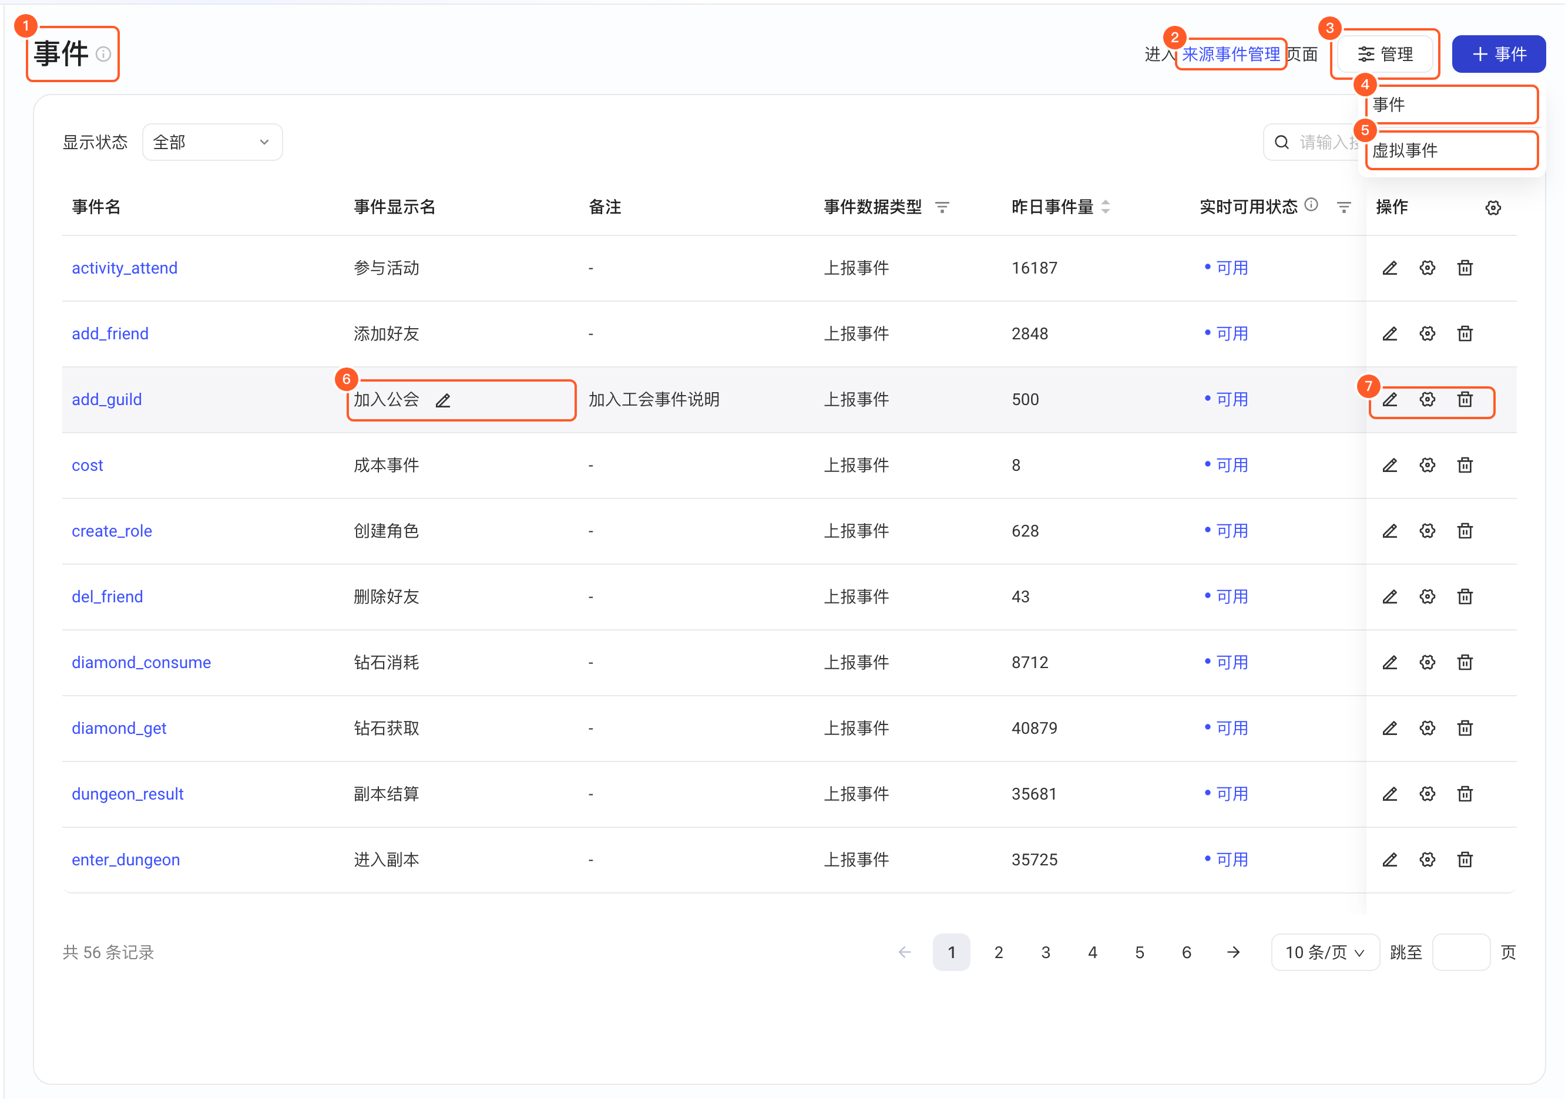The width and height of the screenshot is (1565, 1099).
Task: Delete the cost event with trash icon
Action: click(x=1464, y=466)
